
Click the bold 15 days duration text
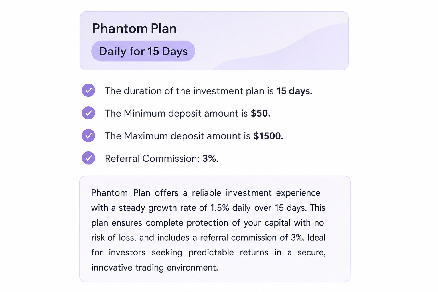pyautogui.click(x=294, y=91)
